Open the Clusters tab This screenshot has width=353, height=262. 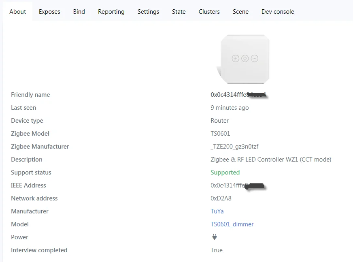(209, 12)
